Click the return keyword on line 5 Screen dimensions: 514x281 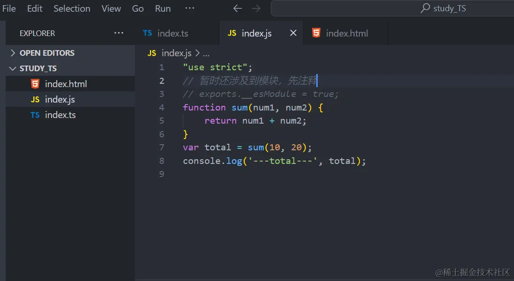tap(220, 121)
